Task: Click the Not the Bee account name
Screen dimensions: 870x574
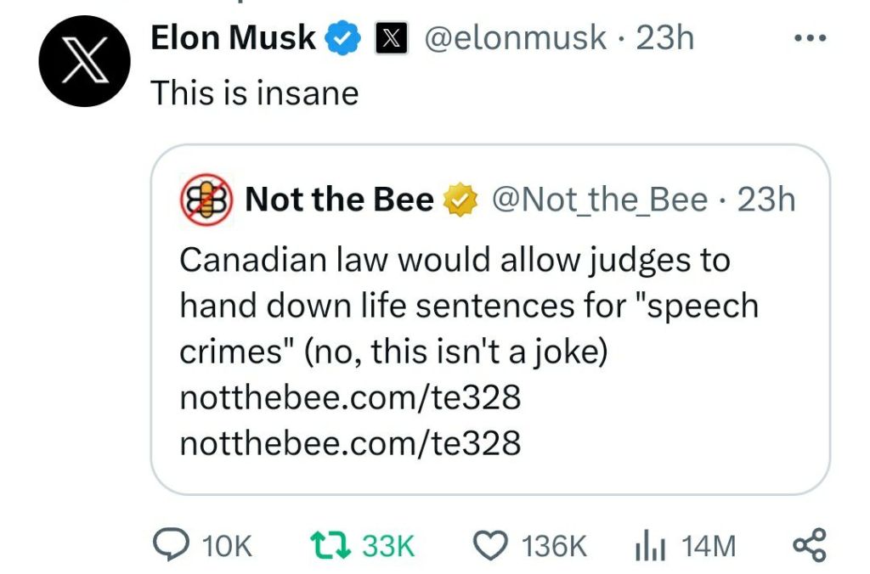Action: click(339, 200)
